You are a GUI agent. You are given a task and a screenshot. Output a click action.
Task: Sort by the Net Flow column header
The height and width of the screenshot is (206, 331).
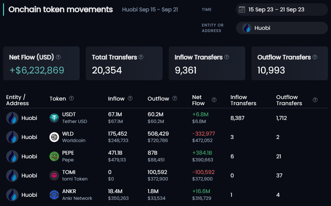click(199, 100)
